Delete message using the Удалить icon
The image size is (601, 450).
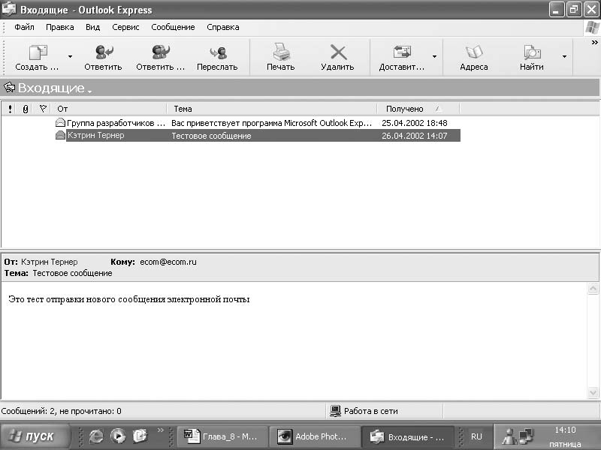337,53
